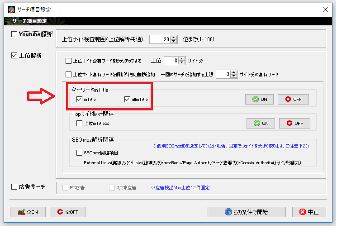The image size is (337, 243).
Task: Click the ※個別SEOmozIDを設定していない場合 blue notice text
Action: (231, 146)
